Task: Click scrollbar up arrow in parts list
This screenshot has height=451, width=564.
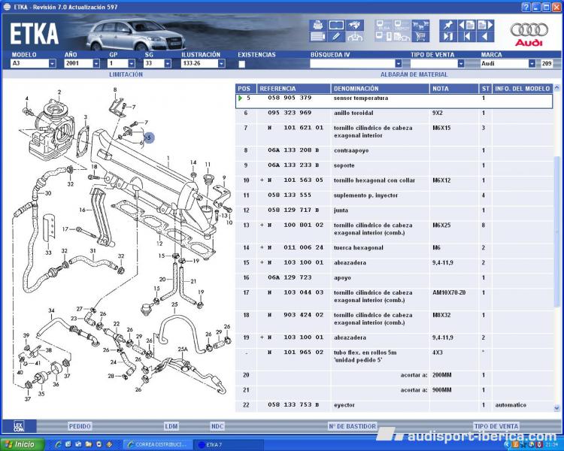Action: click(x=556, y=87)
